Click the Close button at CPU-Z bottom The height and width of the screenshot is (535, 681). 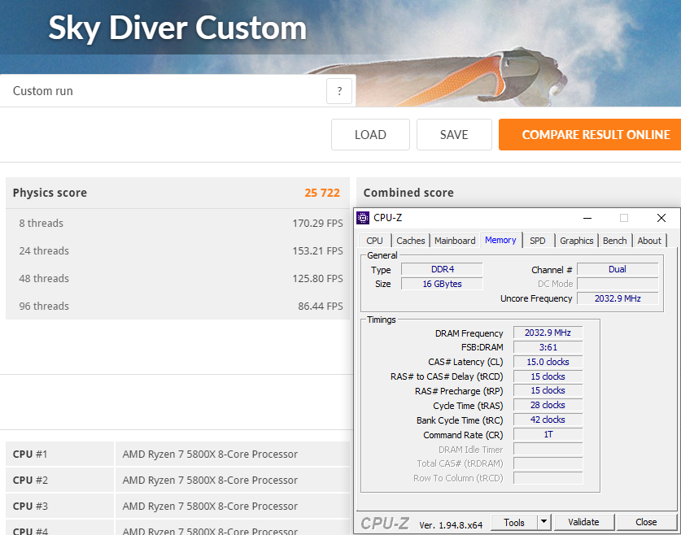tap(646, 522)
